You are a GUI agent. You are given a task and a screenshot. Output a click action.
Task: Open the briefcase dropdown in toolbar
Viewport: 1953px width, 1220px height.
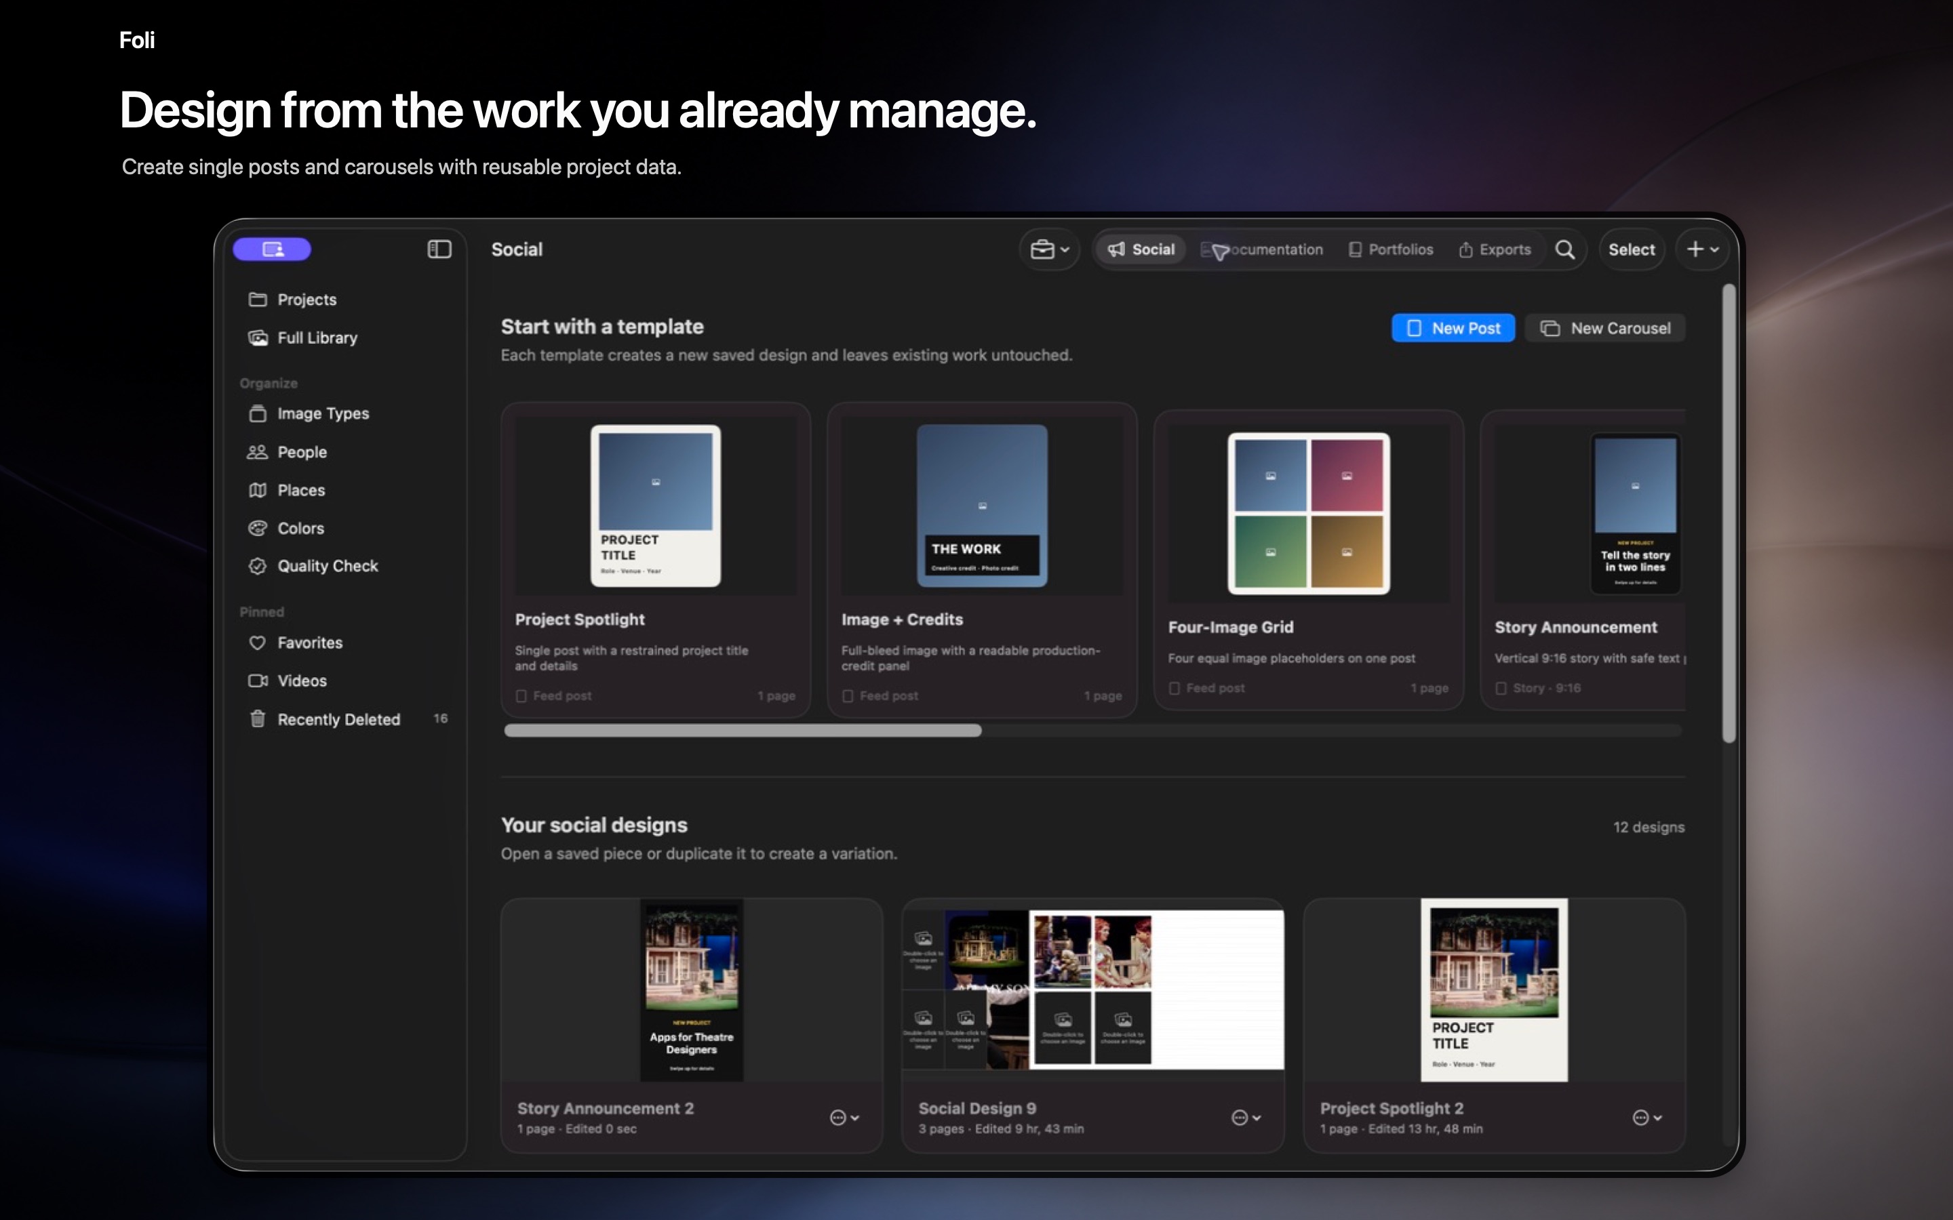click(1049, 249)
